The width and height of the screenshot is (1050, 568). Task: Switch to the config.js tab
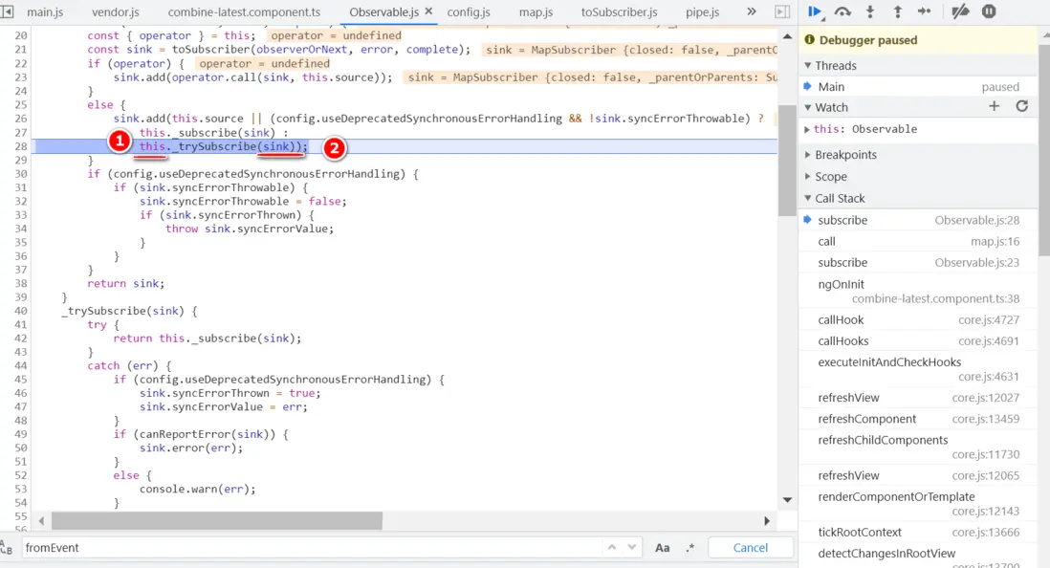(x=468, y=12)
